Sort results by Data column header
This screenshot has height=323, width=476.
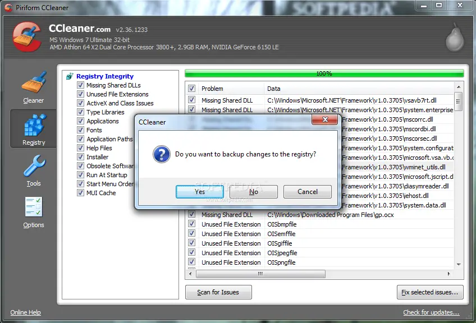(359, 89)
